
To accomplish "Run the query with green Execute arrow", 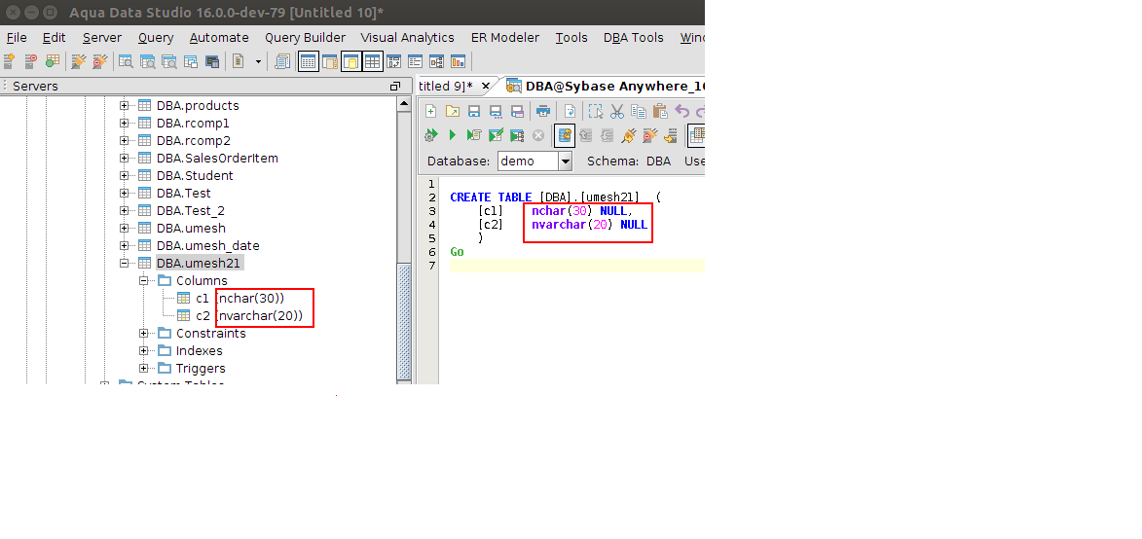I will tap(453, 135).
